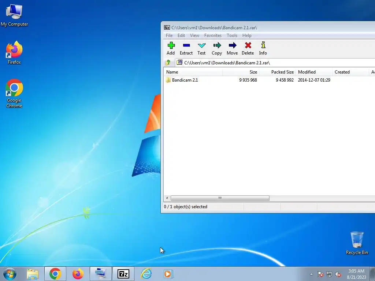Select My Computer desktop icon
The image size is (375, 281).
tap(14, 15)
